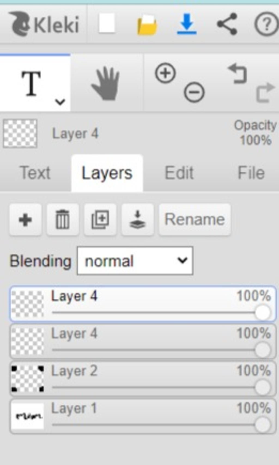
Task: Open an image with the folder icon
Action: click(147, 25)
